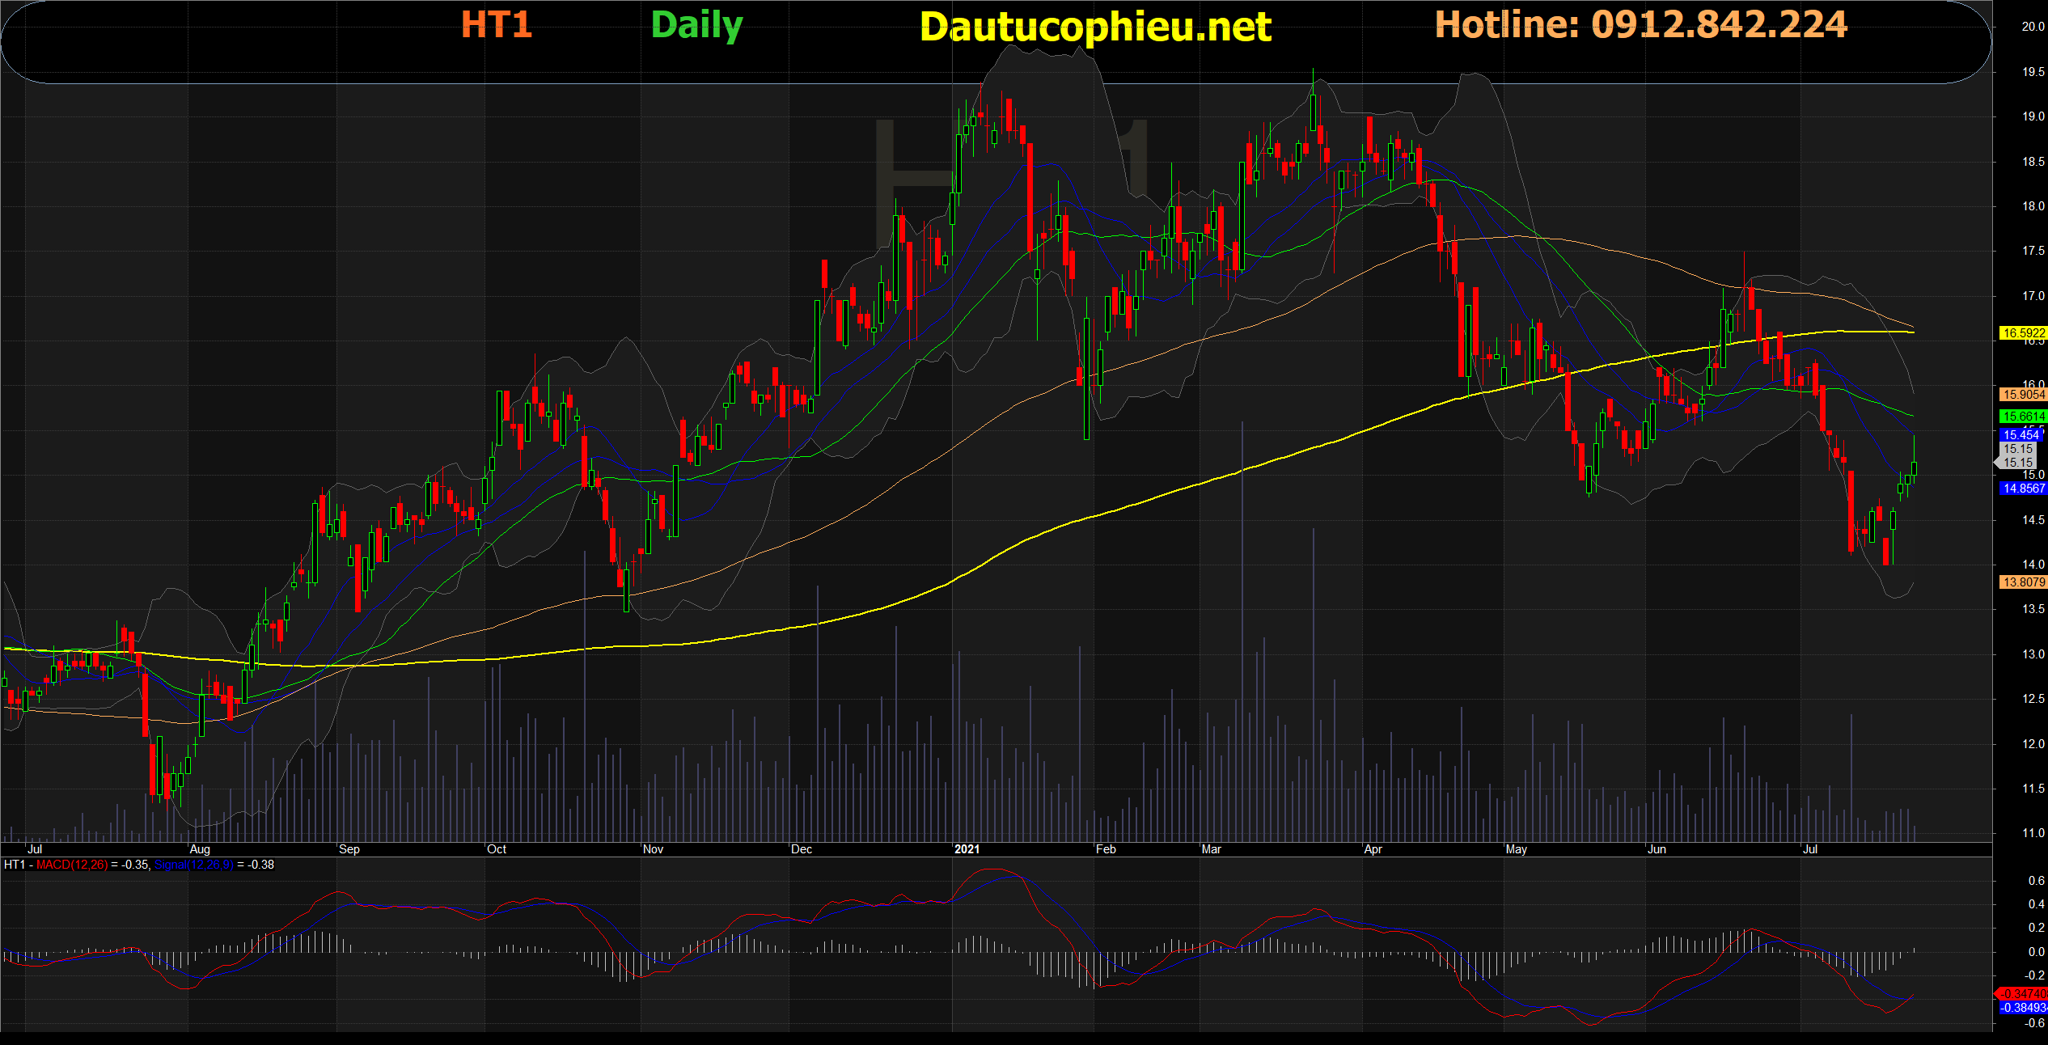Click the blue -0.38493 signal value tag
The height and width of the screenshot is (1045, 2048).
(x=2022, y=1008)
